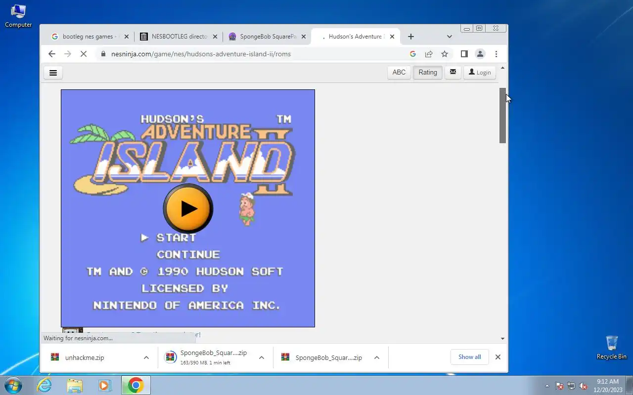Expand options for the downloading SpongeBob zip
This screenshot has width=633, height=395.
[262, 357]
